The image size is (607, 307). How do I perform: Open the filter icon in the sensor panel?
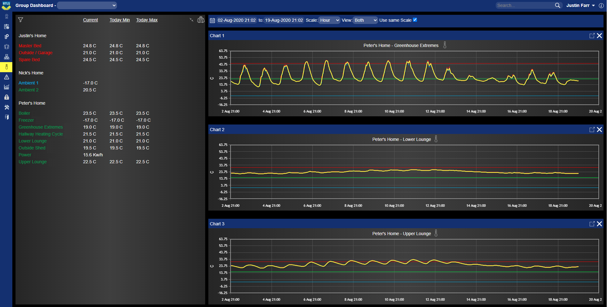coord(21,20)
